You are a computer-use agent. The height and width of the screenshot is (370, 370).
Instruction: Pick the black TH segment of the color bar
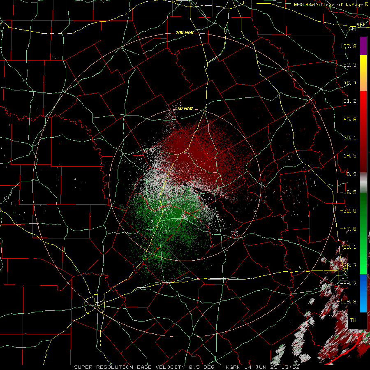point(363,320)
